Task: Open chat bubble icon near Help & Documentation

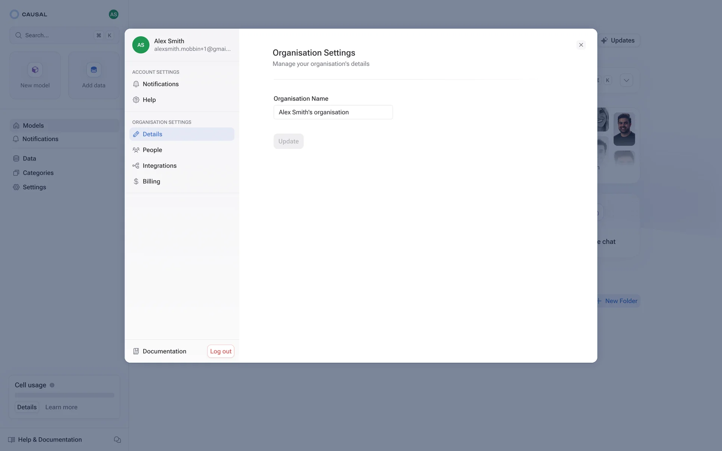Action: click(x=117, y=439)
